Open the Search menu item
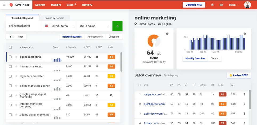Screen dimensions: 257x125 (40, 5)
